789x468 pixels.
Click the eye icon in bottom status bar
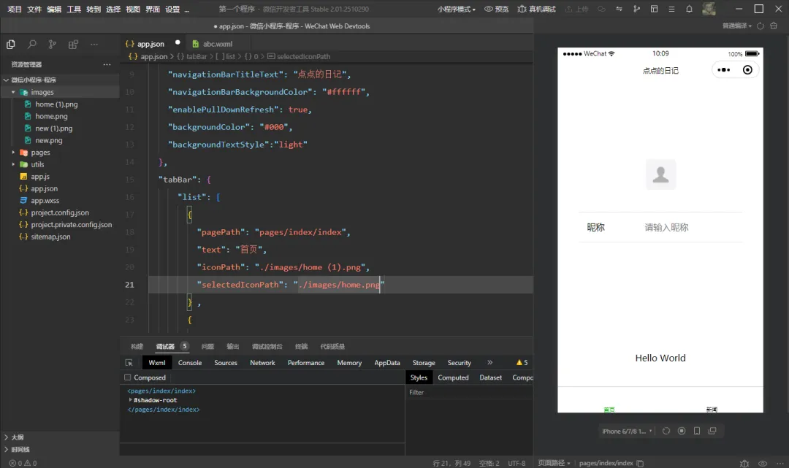pos(763,464)
